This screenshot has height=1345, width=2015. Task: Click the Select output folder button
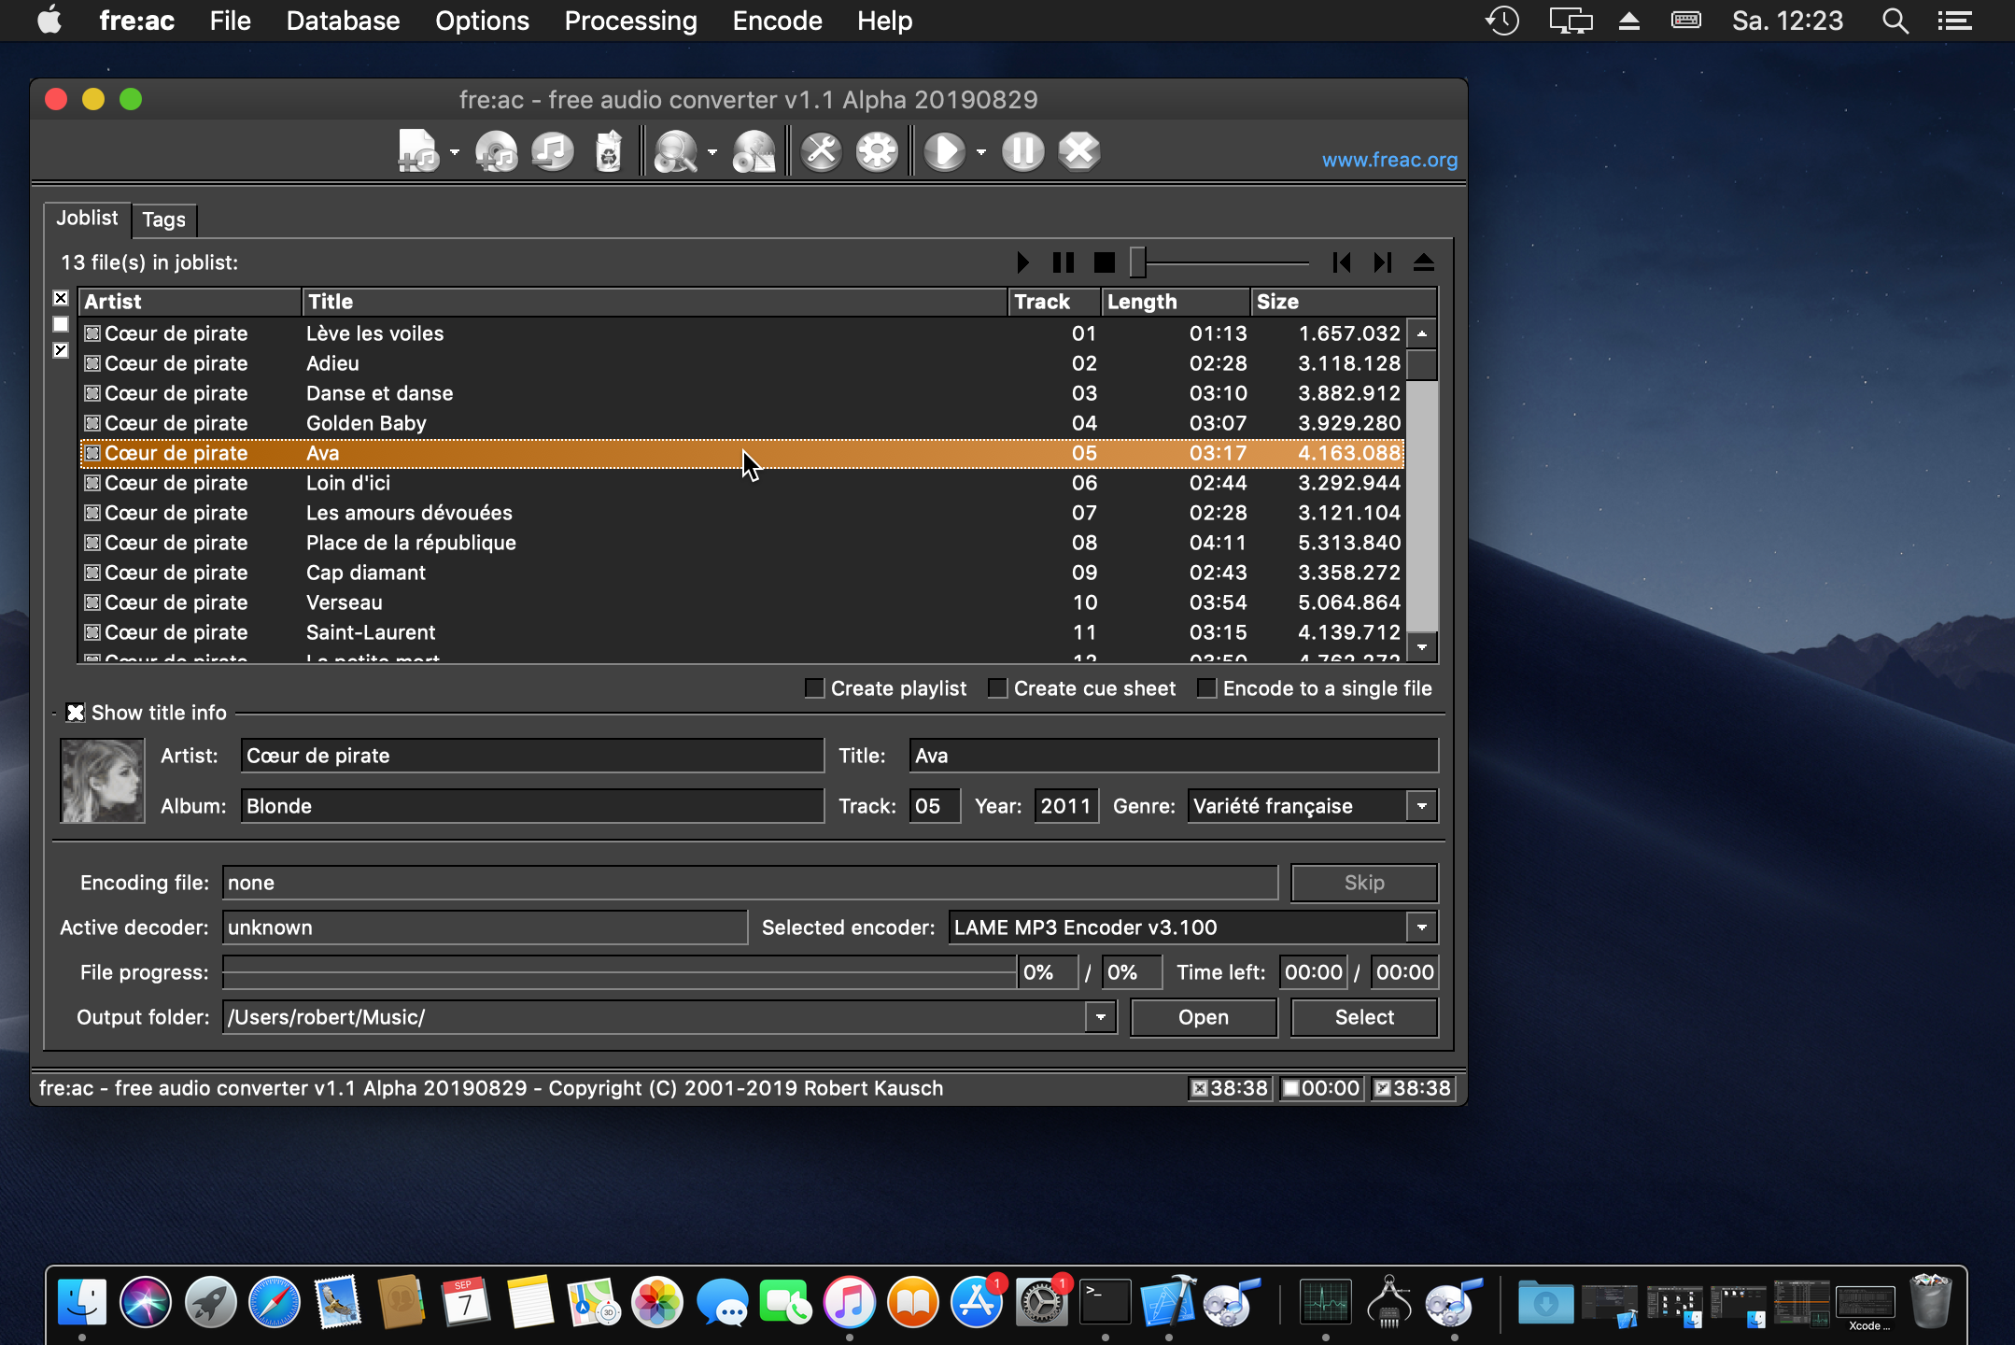1364,1017
